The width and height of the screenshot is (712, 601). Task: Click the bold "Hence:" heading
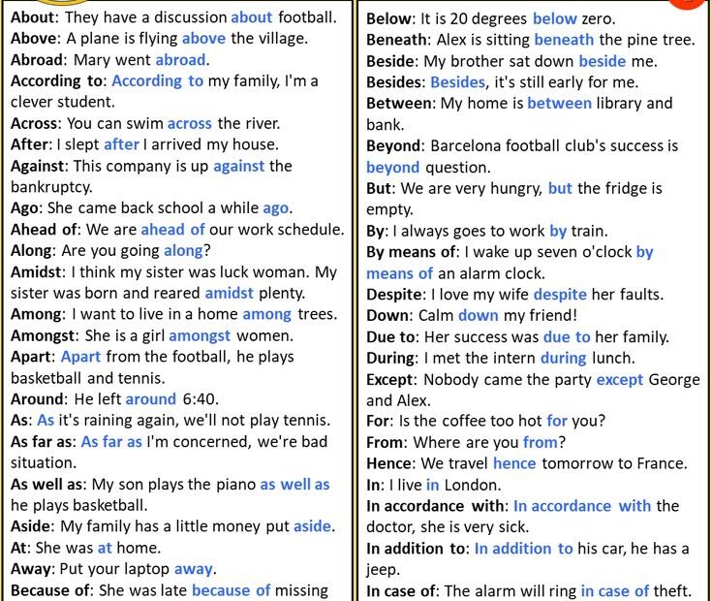(393, 463)
